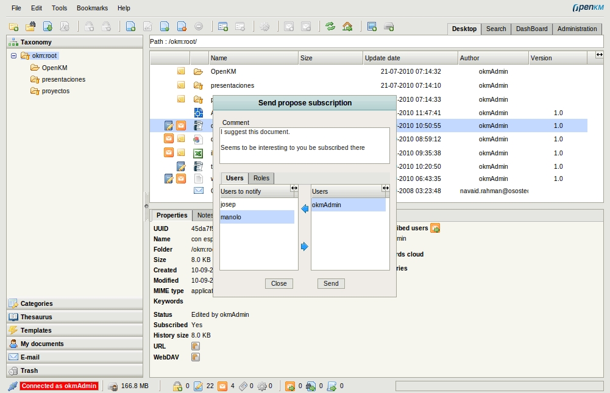Sort by the Author column header
The height and width of the screenshot is (393, 610).
pos(493,58)
